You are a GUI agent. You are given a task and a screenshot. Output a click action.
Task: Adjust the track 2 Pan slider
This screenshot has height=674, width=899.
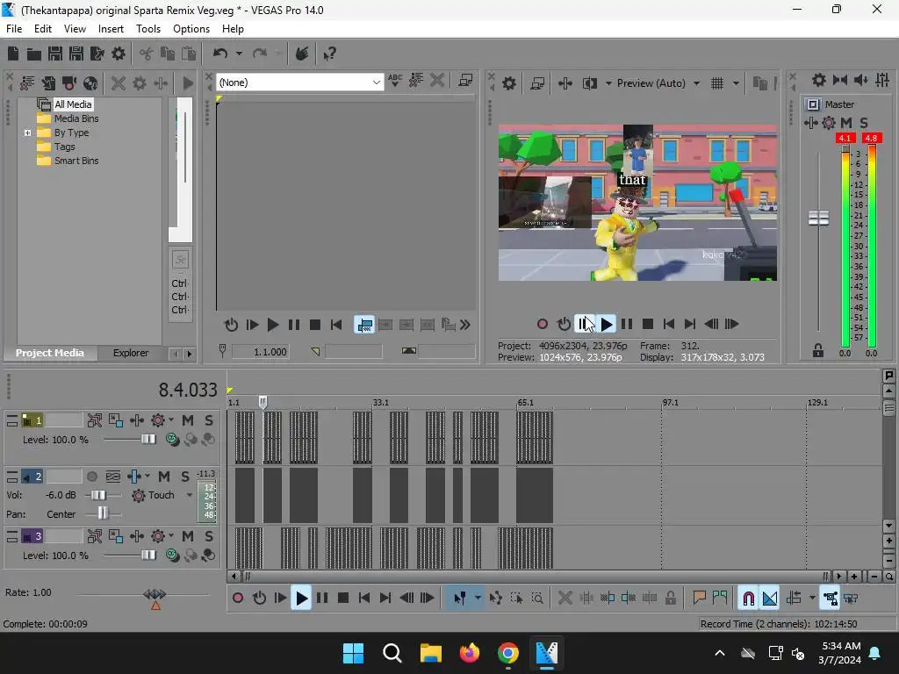click(x=103, y=513)
